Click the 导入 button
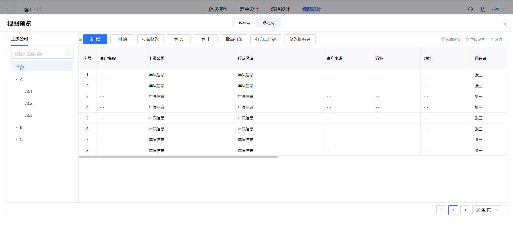513x232 pixels. pyautogui.click(x=179, y=39)
